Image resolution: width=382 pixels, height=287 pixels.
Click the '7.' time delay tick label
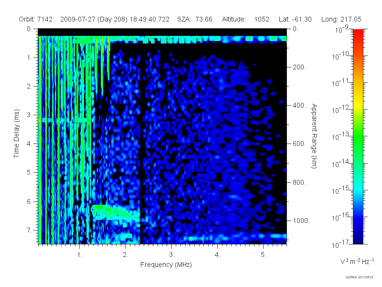30,230
